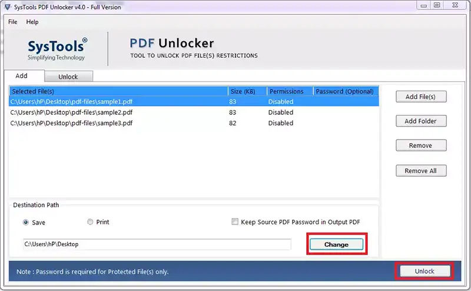
Task: Switch to the Add tab
Action: (24, 76)
